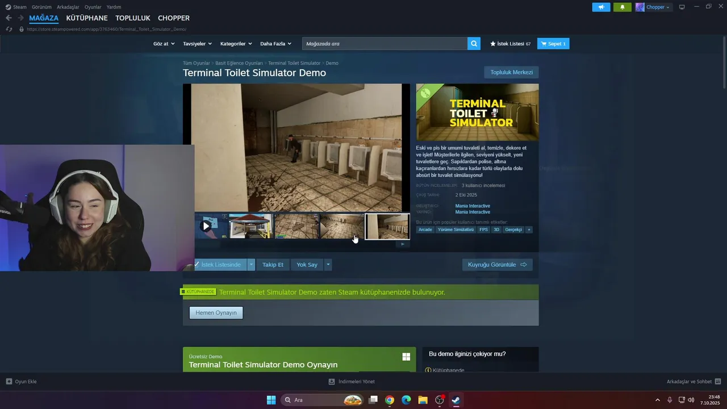Open the volume speaker tray icon

click(x=691, y=400)
